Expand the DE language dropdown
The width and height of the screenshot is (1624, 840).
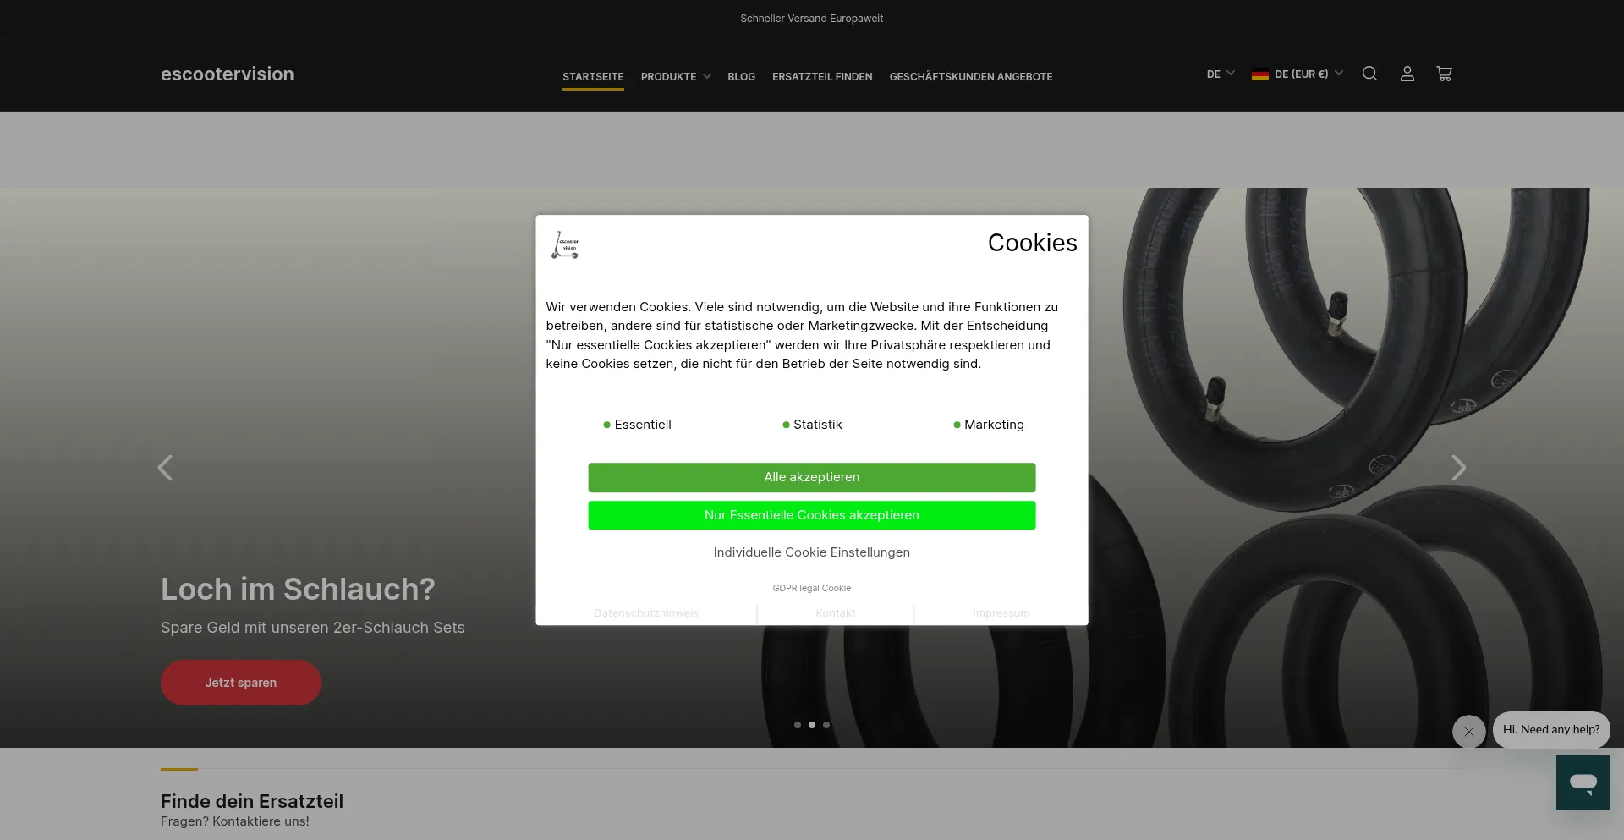click(1220, 74)
